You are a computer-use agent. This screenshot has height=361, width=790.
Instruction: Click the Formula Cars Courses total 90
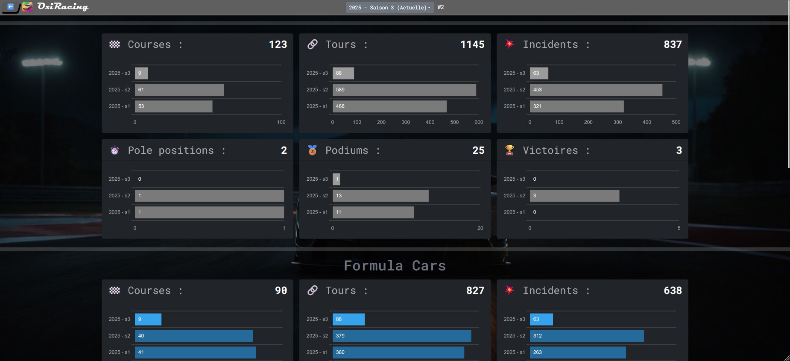(281, 291)
